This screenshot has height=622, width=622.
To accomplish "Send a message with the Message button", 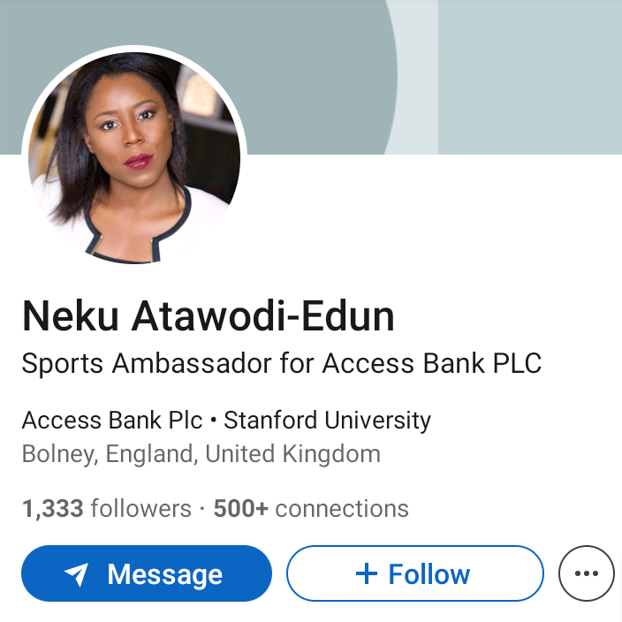I will (147, 573).
